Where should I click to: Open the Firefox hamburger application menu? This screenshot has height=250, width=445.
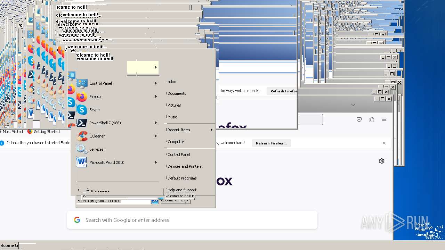click(x=384, y=119)
